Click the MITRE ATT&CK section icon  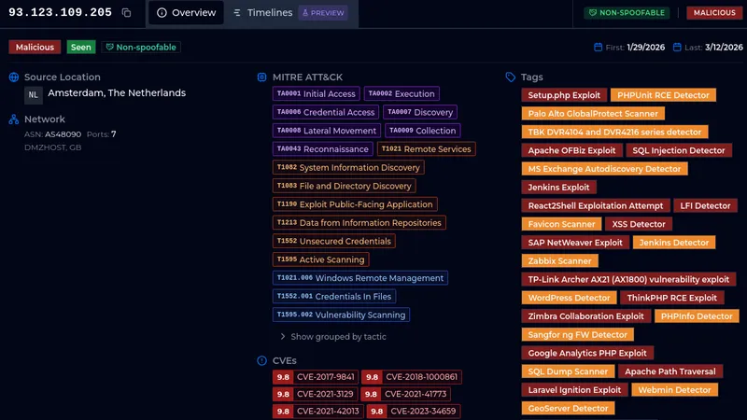pos(261,77)
